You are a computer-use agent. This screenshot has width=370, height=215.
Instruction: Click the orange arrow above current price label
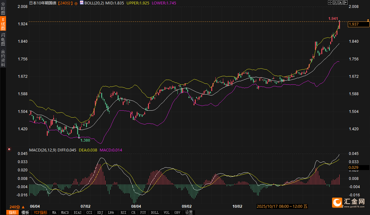pos(368,20)
